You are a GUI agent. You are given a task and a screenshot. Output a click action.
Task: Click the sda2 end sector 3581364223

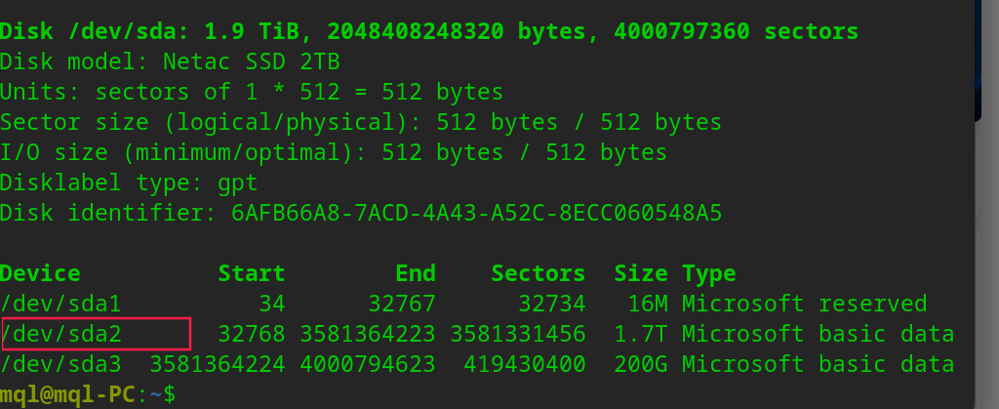pyautogui.click(x=368, y=334)
